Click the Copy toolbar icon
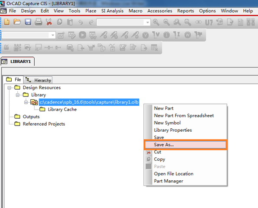The width and height of the screenshot is (258, 208). click(60, 22)
